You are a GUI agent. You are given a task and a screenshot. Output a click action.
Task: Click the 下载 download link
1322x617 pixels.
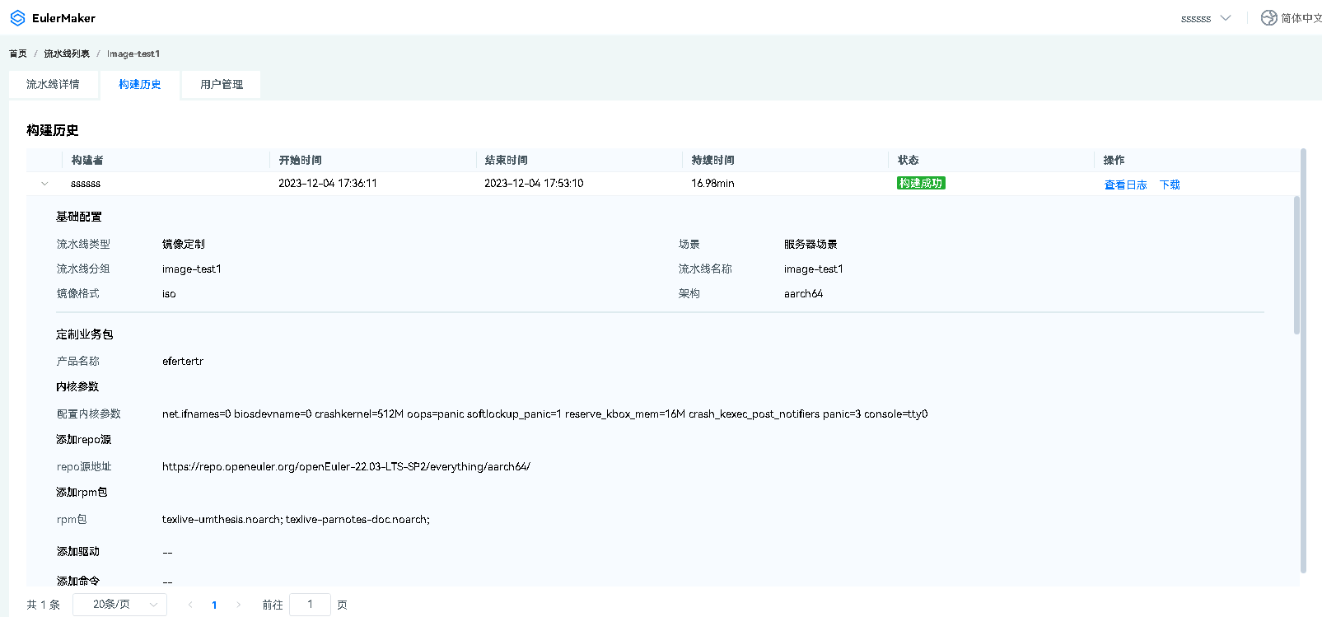point(1170,185)
